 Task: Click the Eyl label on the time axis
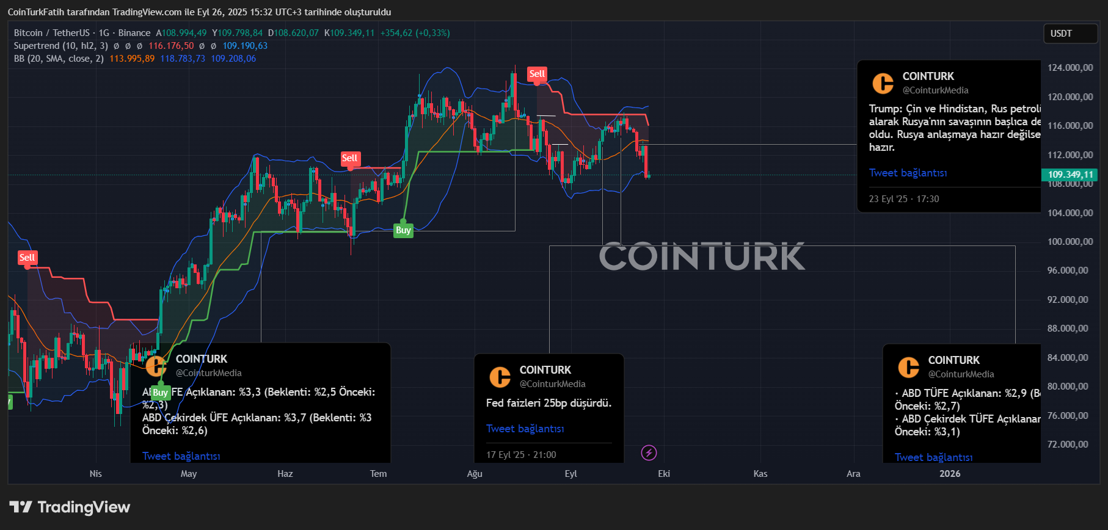571,474
